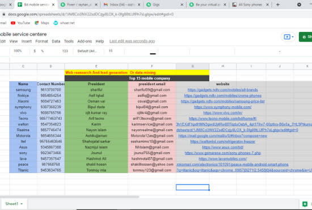
Task: Format selection as percent
Action: point(42,51)
